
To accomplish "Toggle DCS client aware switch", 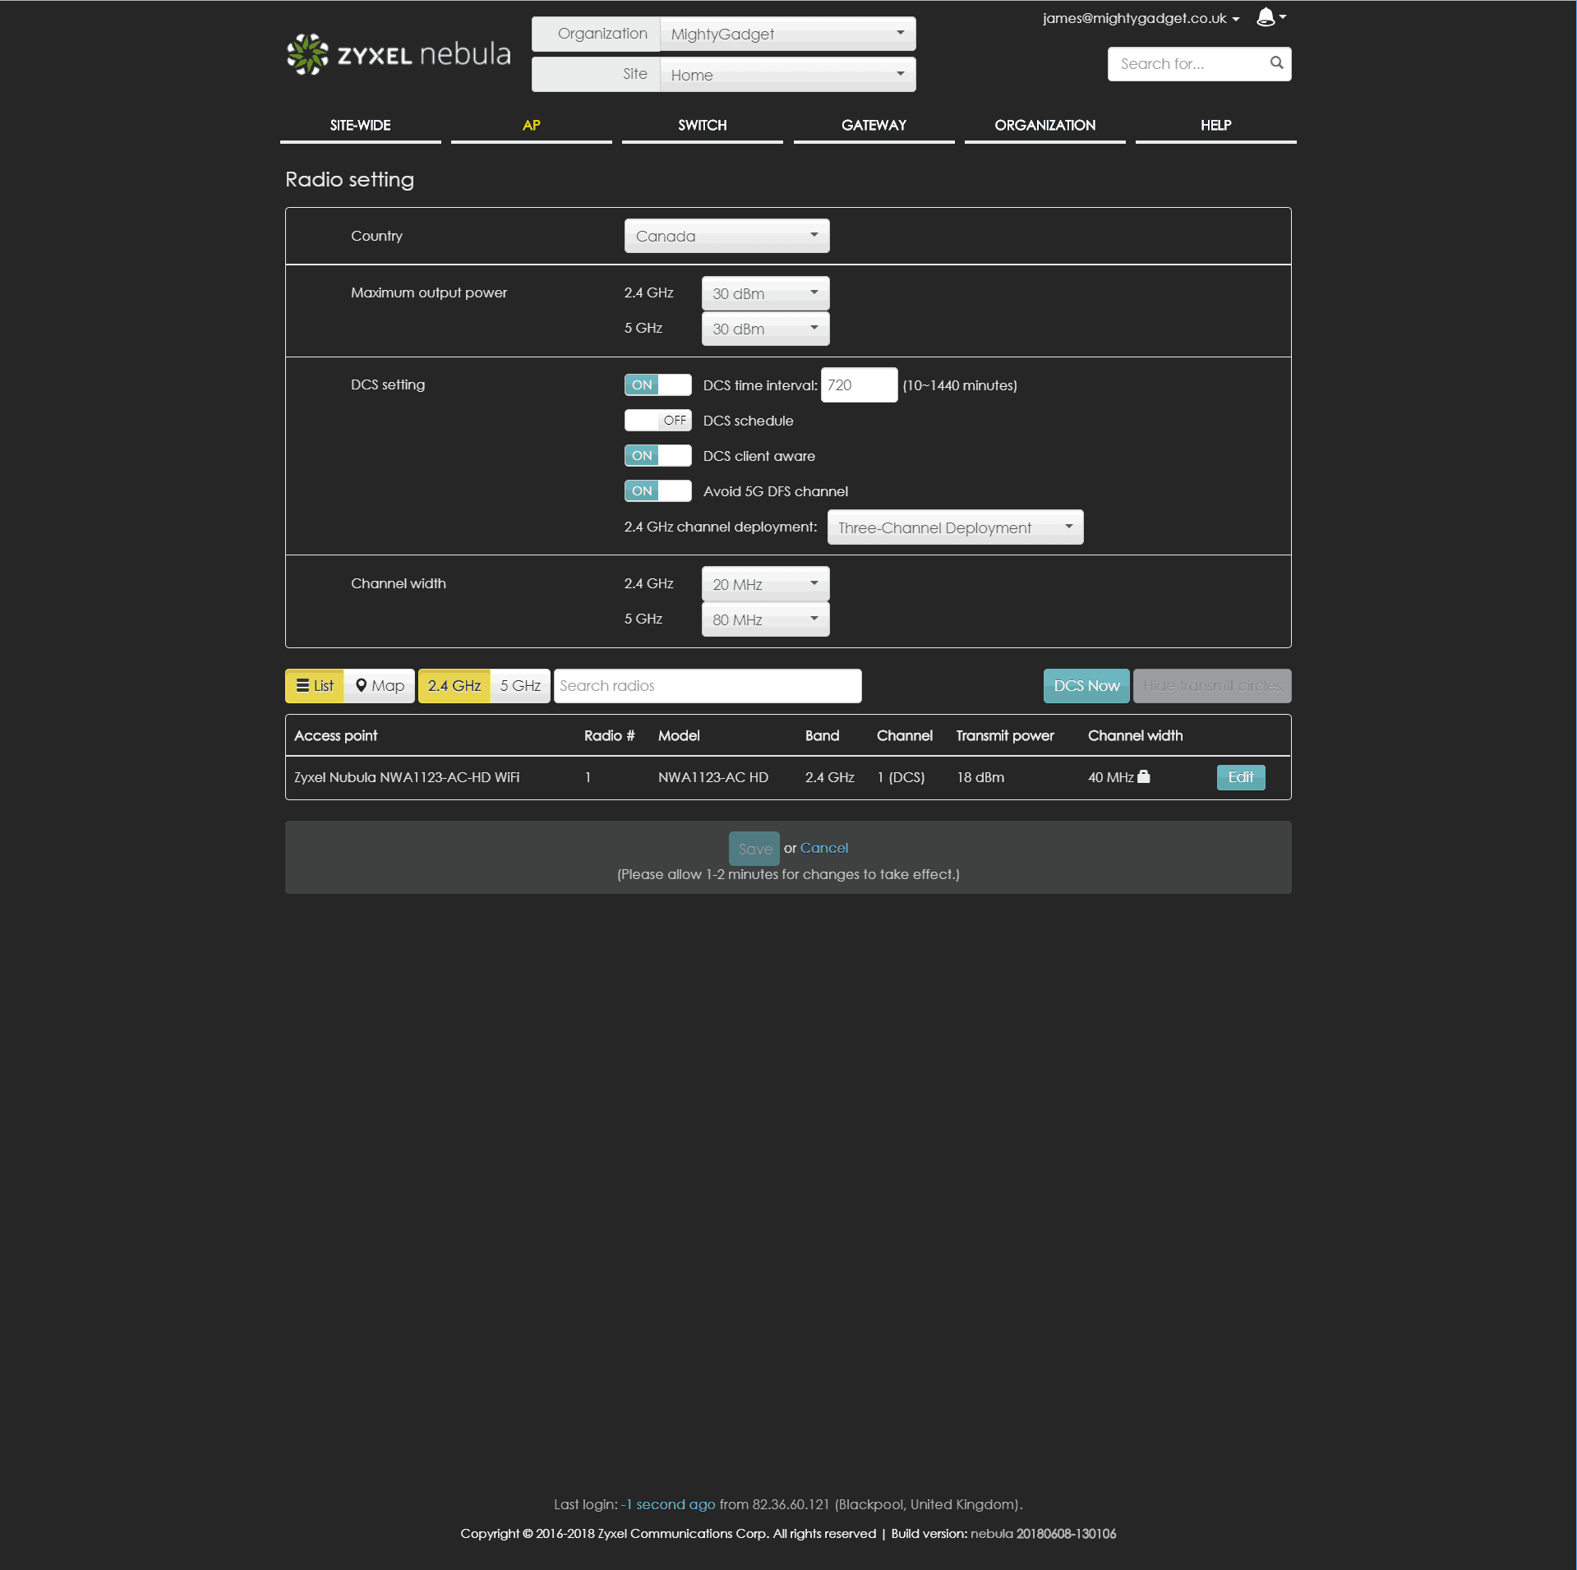I will tap(657, 456).
